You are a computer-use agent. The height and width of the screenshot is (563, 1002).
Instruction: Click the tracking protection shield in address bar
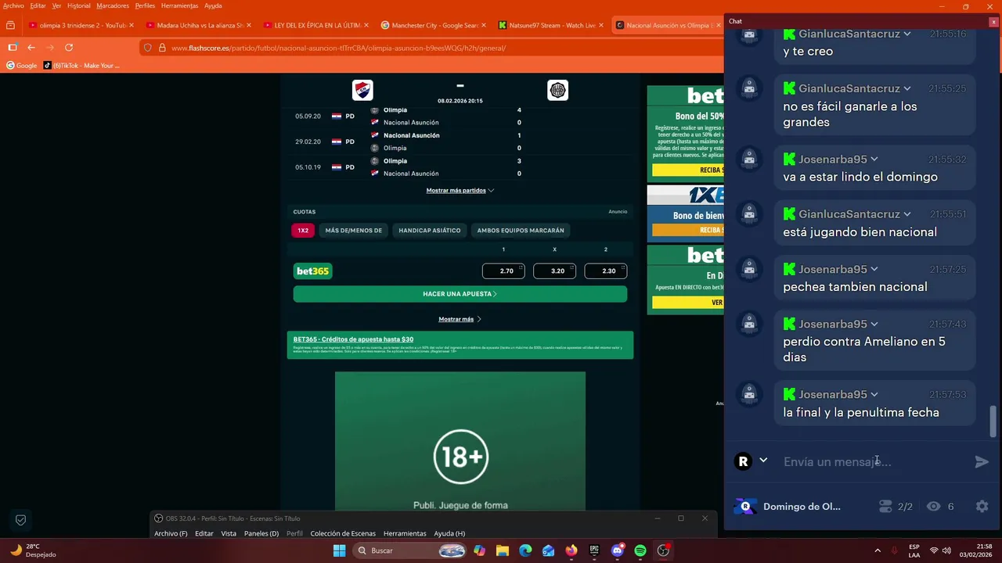tap(147, 48)
